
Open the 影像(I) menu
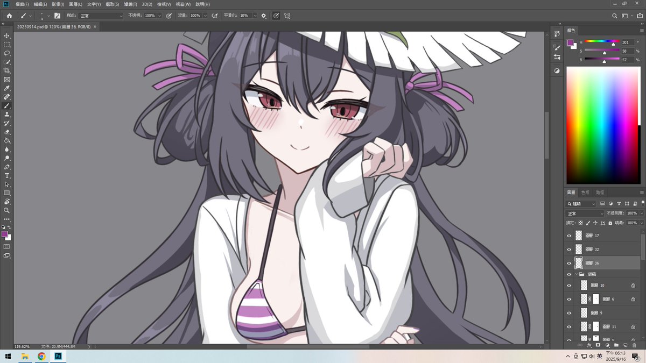pos(58,4)
